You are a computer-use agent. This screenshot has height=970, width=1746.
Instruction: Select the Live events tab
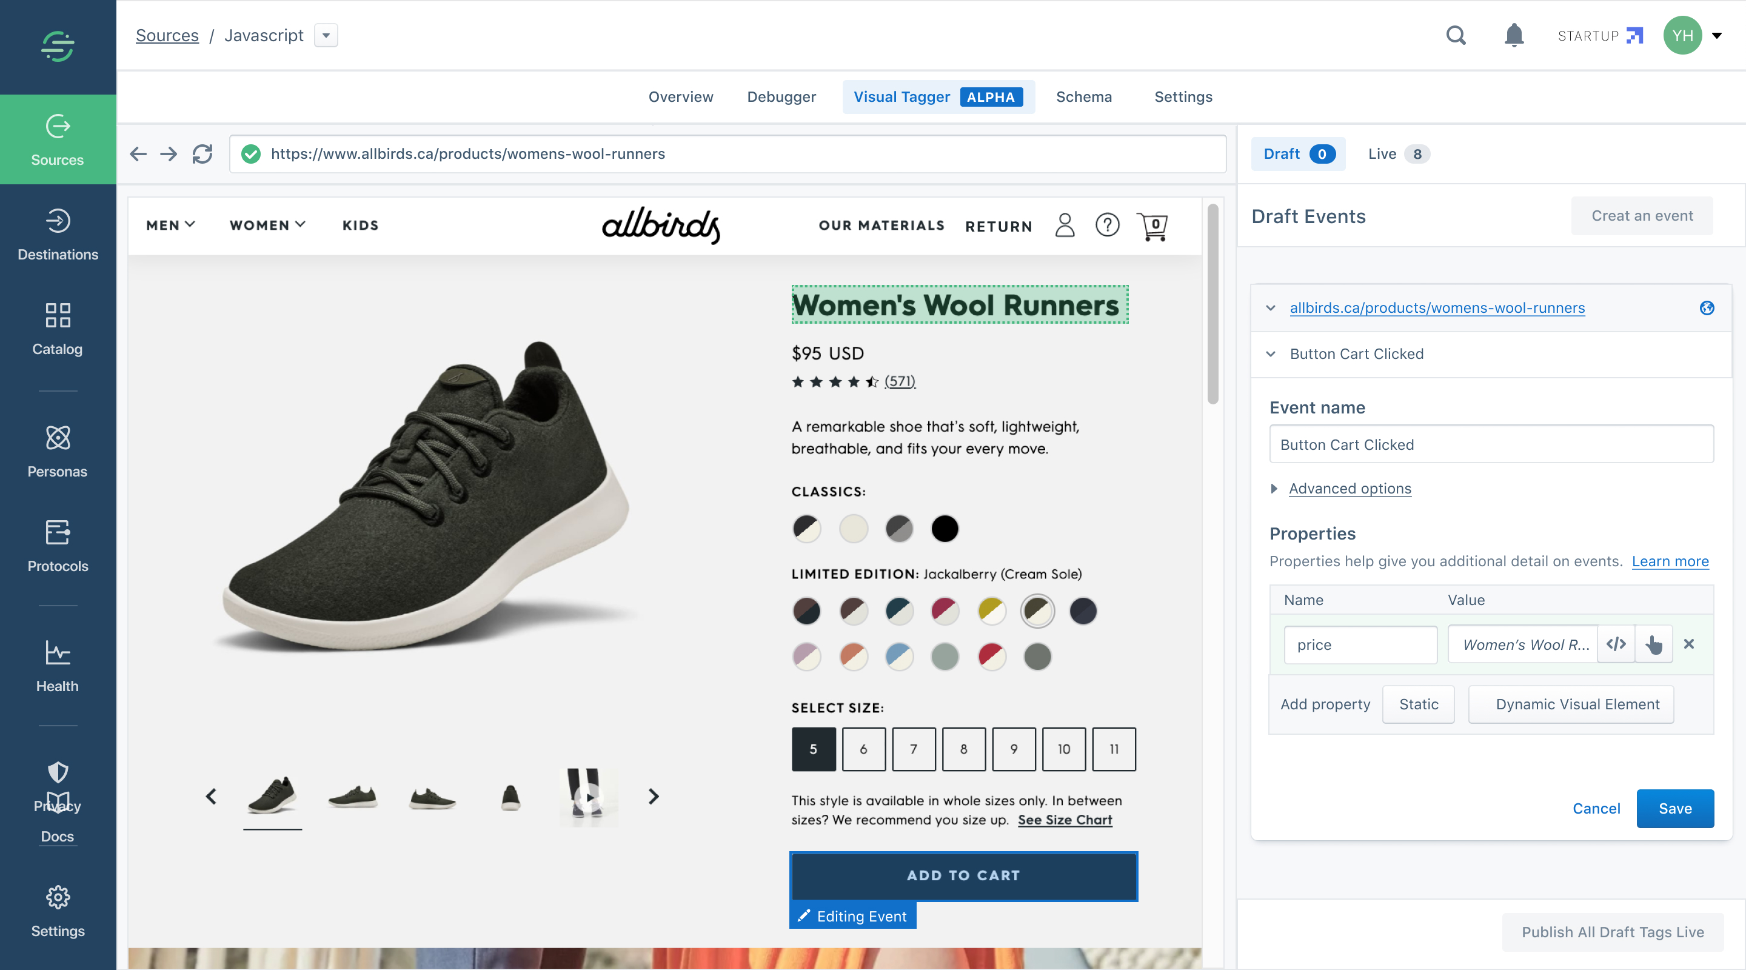pos(1398,154)
